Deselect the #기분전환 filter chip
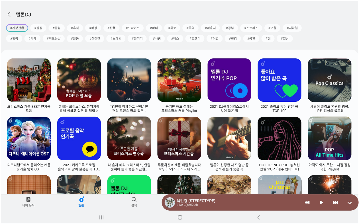This screenshot has height=224, width=359. click(x=17, y=28)
